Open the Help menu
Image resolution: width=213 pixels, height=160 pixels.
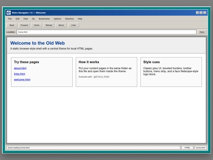coord(80,19)
